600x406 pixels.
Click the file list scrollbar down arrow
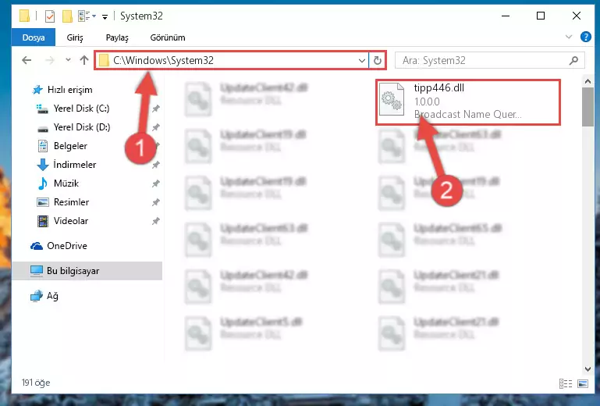coord(588,369)
